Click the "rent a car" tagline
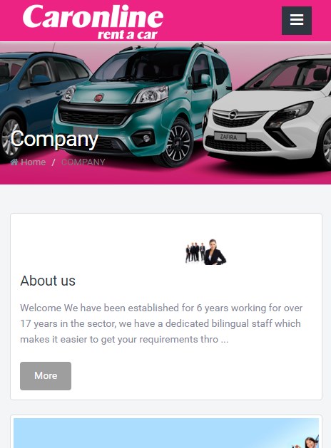331x448 pixels. (128, 35)
